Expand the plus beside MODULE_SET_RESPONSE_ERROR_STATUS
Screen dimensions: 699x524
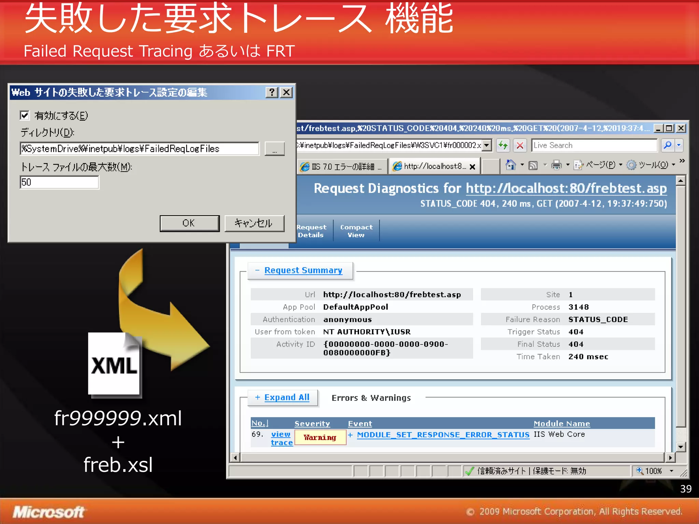click(350, 435)
